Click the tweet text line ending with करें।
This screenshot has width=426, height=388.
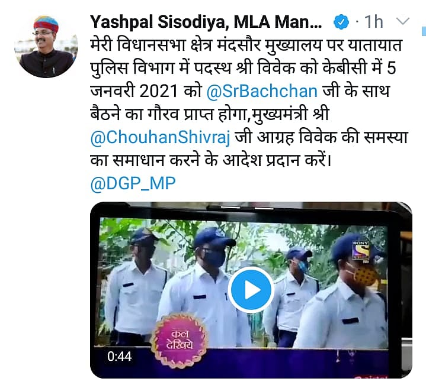[210, 160]
